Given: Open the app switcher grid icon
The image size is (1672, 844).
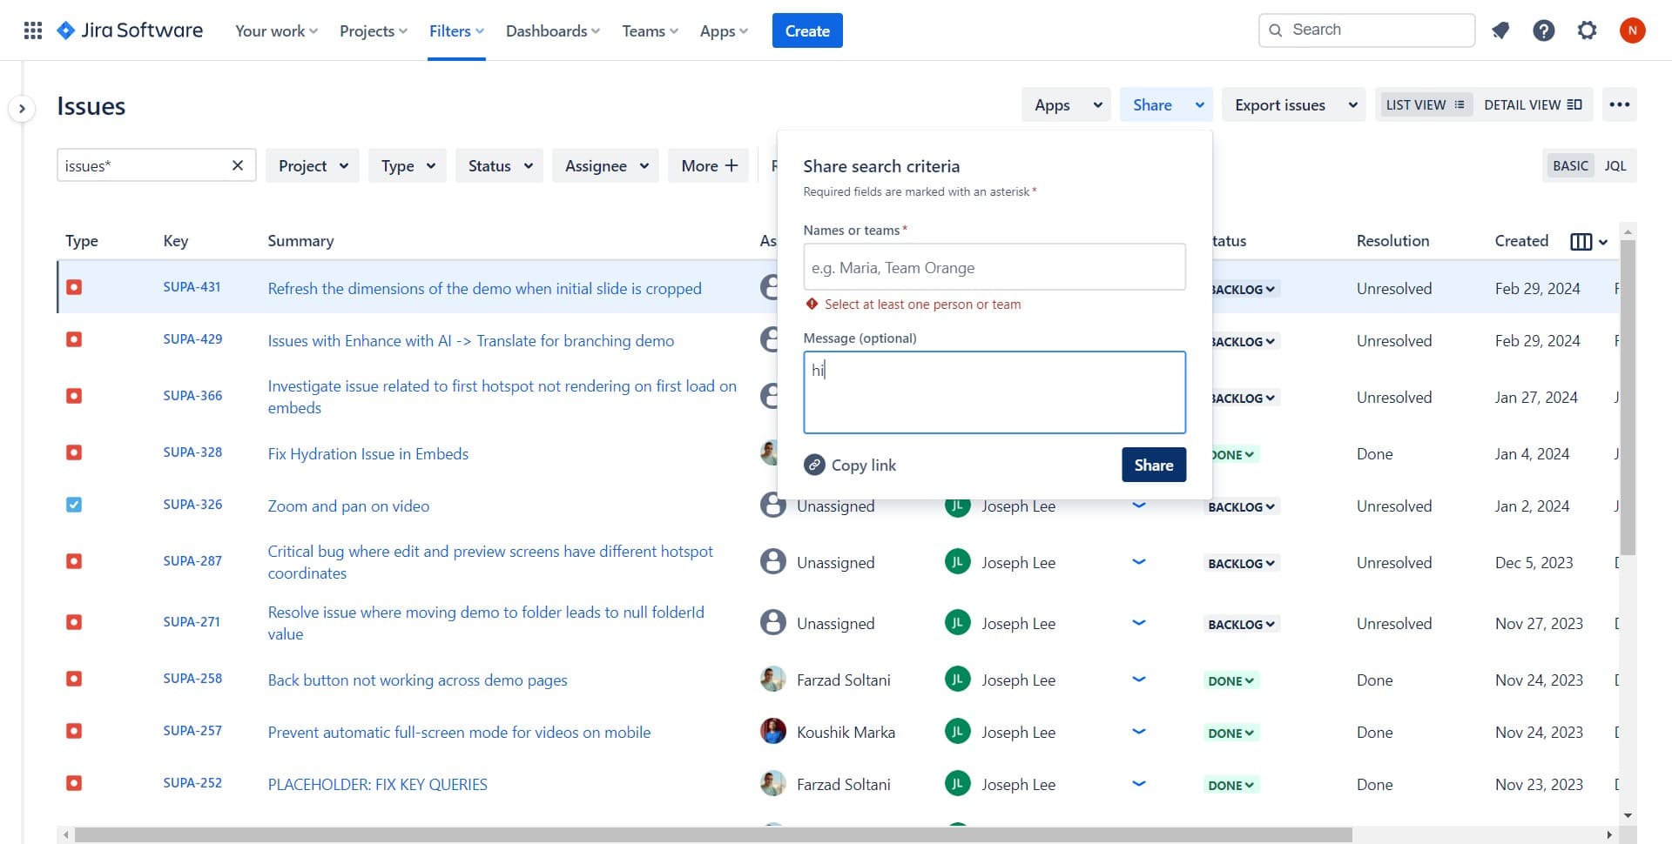Looking at the screenshot, I should pyautogui.click(x=33, y=31).
